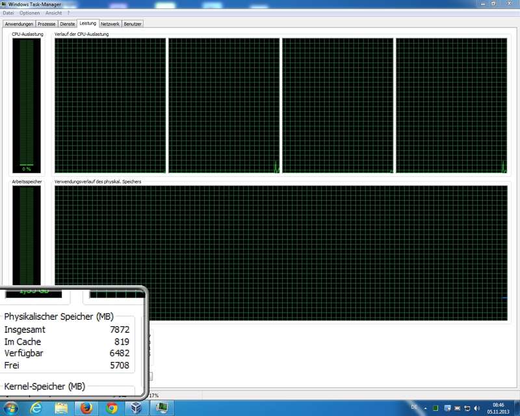Click the Insgesamt value 7872
Image resolution: width=520 pixels, height=416 pixels.
120,330
